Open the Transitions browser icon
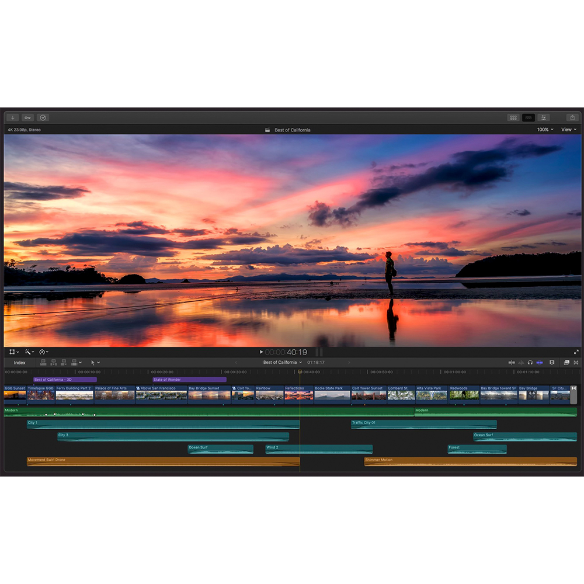Image resolution: width=584 pixels, height=584 pixels. pos(576,363)
